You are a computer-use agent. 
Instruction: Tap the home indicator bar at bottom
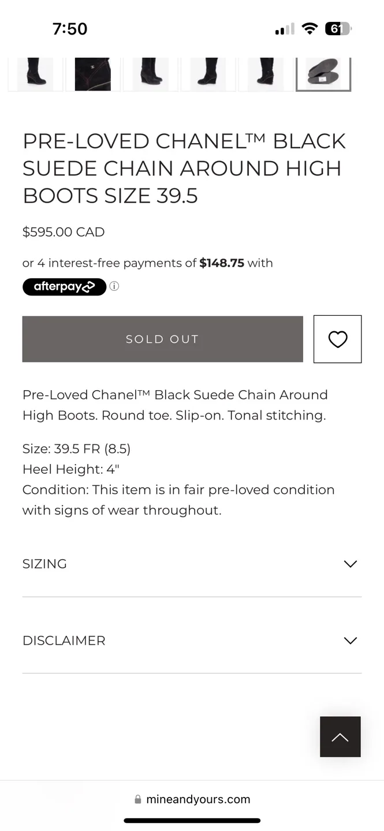click(192, 820)
